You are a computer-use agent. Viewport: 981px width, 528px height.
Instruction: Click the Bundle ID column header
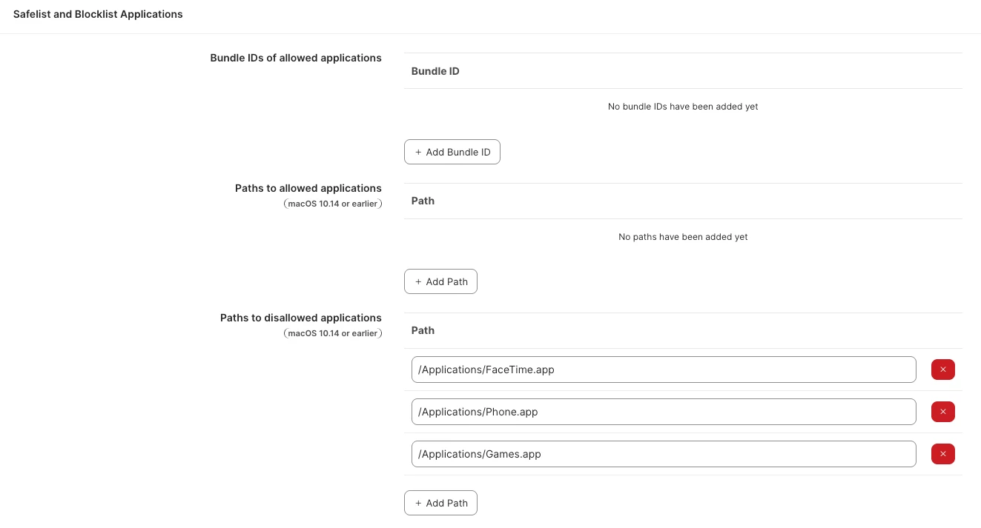435,71
